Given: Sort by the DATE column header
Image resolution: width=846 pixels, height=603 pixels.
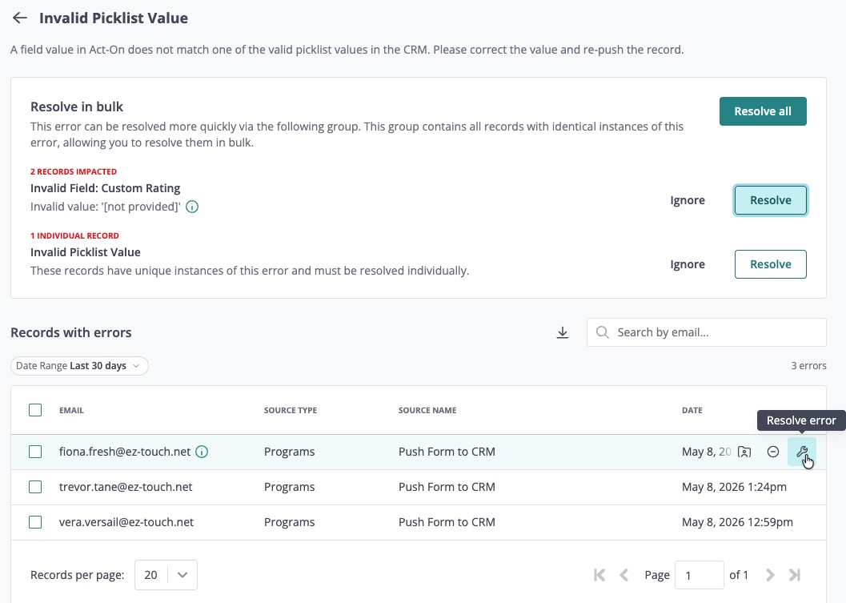Looking at the screenshot, I should pyautogui.click(x=692, y=410).
